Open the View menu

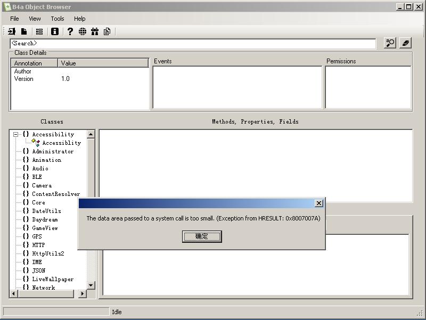click(35, 19)
